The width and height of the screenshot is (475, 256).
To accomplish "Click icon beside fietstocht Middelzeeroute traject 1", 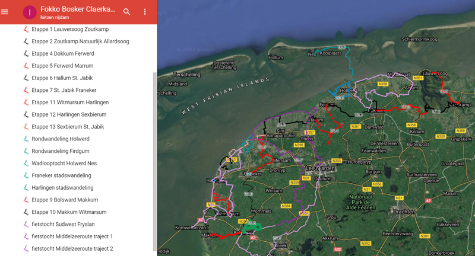I will pos(26,236).
